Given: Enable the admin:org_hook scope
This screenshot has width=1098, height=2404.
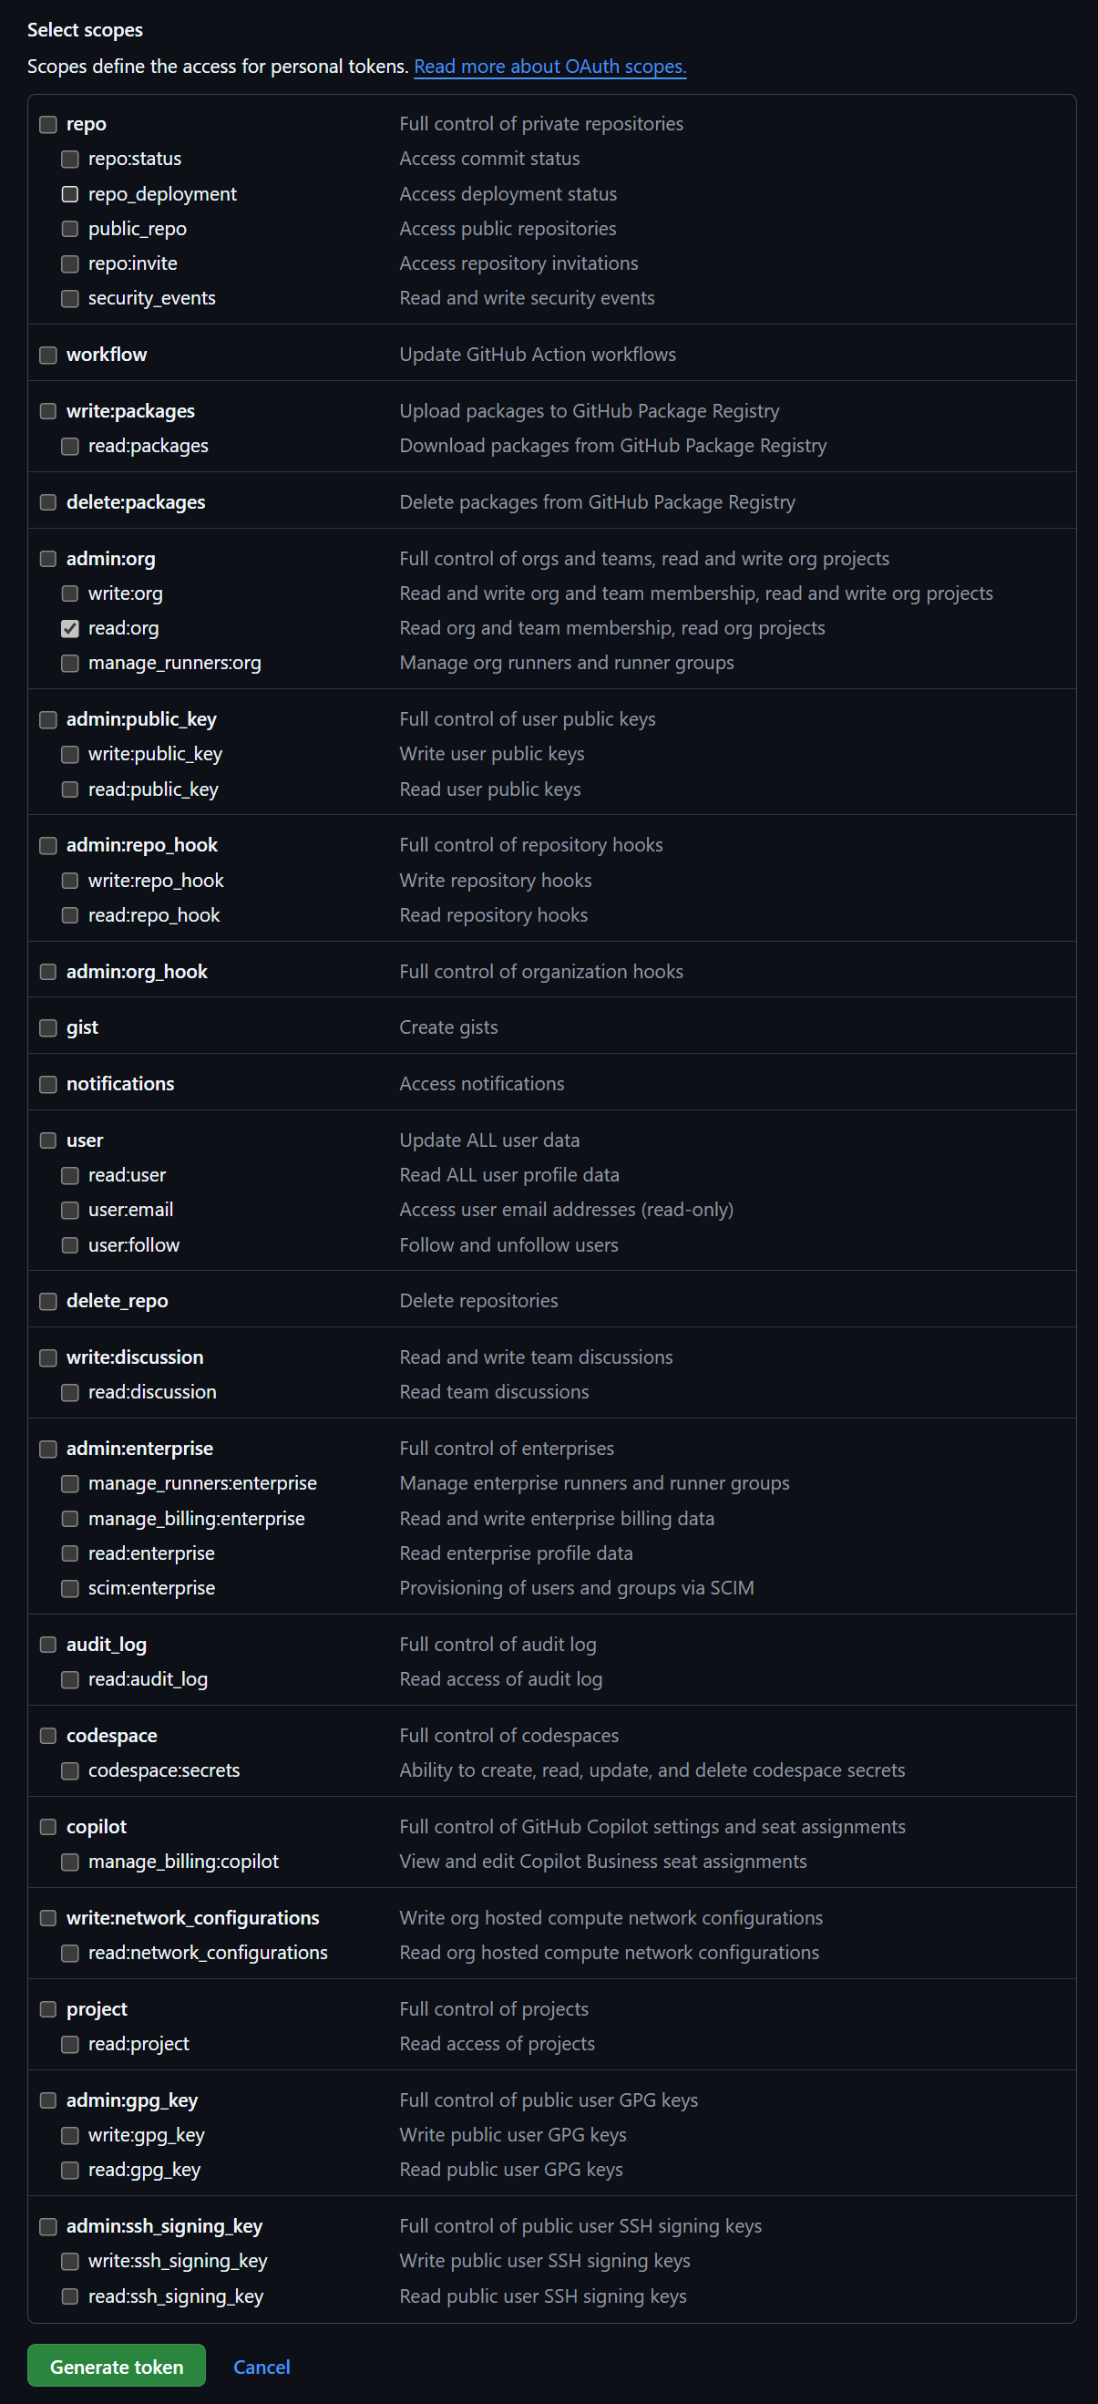Looking at the screenshot, I should 48,972.
